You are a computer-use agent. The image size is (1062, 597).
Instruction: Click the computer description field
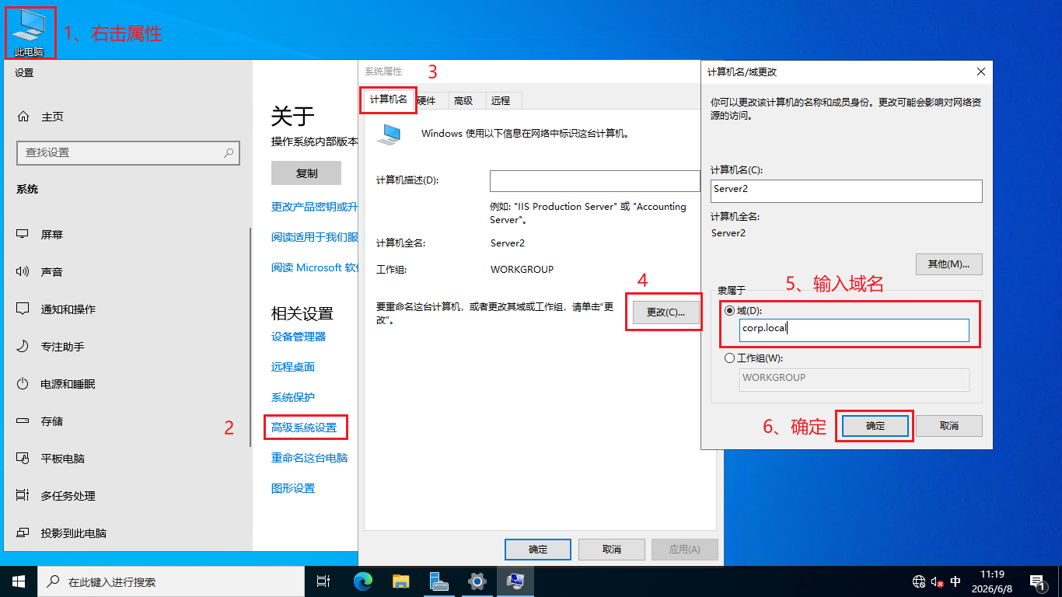click(595, 181)
